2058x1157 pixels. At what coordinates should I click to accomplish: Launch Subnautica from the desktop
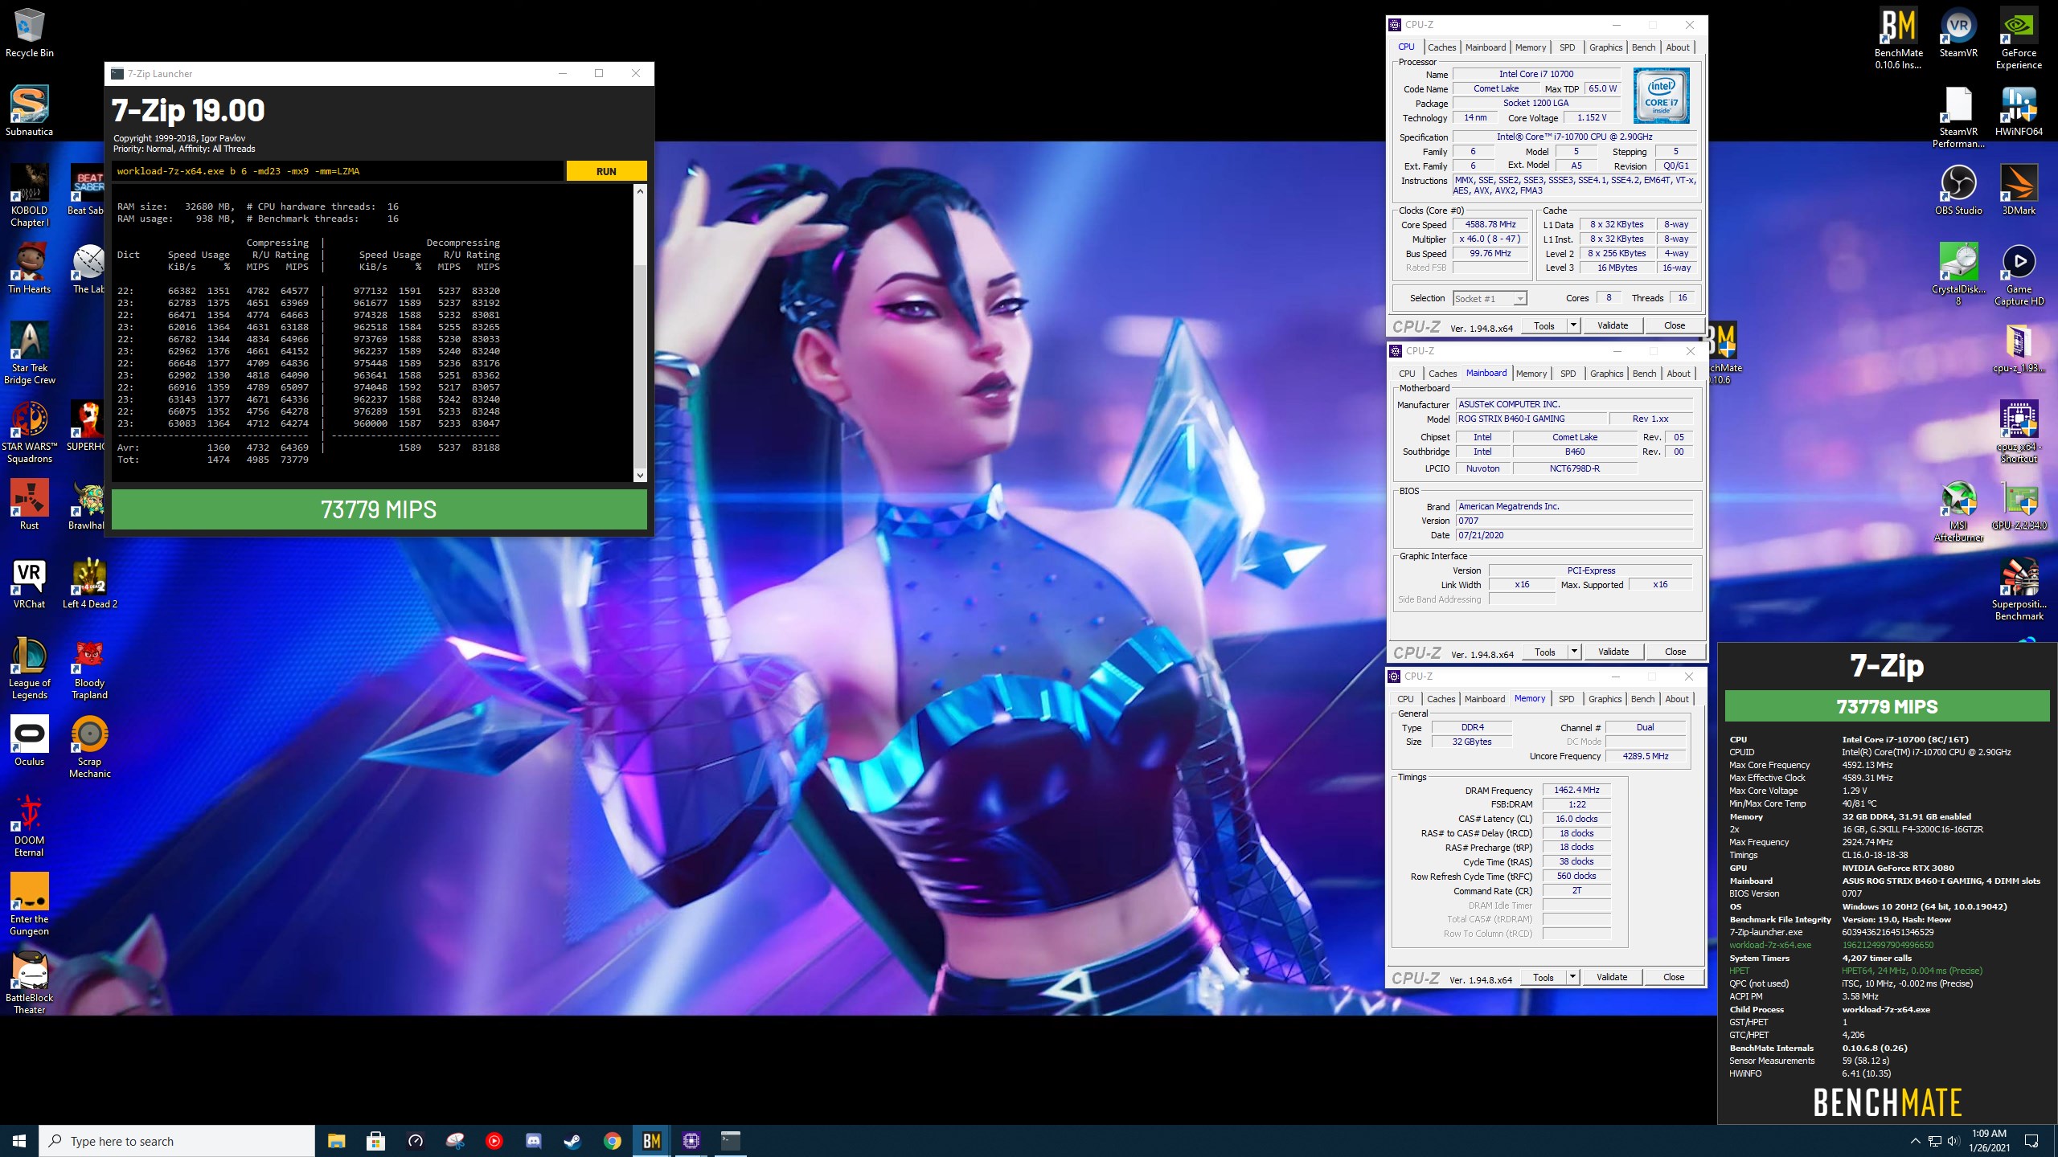pyautogui.click(x=30, y=112)
